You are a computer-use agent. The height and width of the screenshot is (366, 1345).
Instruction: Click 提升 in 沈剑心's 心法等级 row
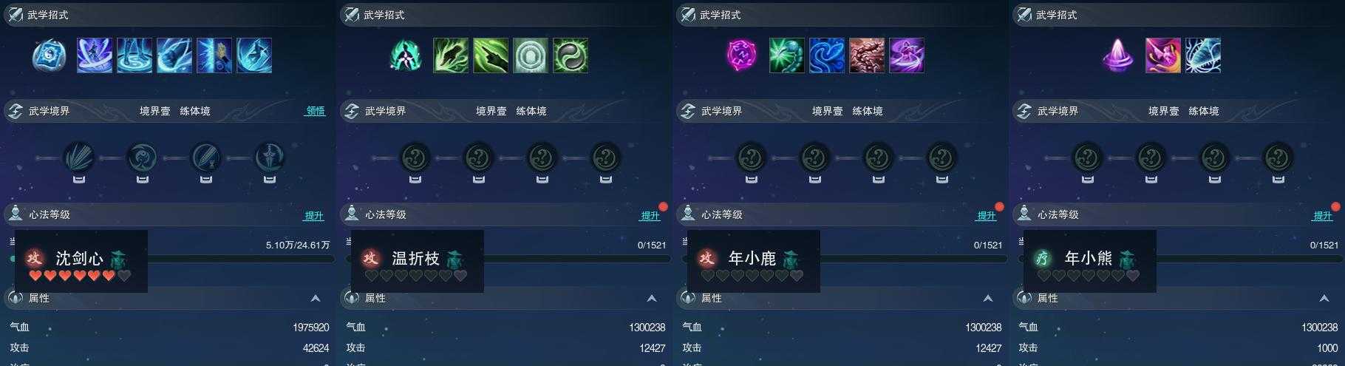(x=314, y=215)
